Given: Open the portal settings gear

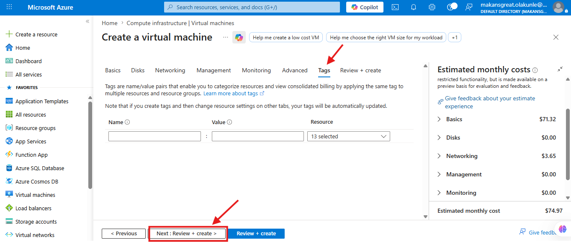Looking at the screenshot, I should [432, 7].
